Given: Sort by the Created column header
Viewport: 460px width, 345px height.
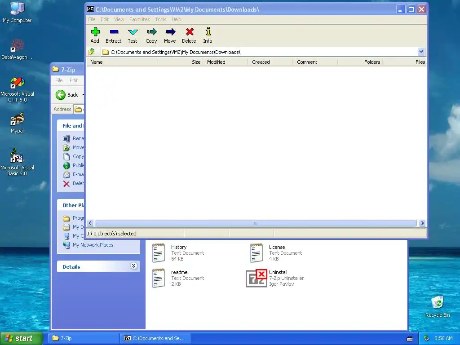Looking at the screenshot, I should click(270, 62).
